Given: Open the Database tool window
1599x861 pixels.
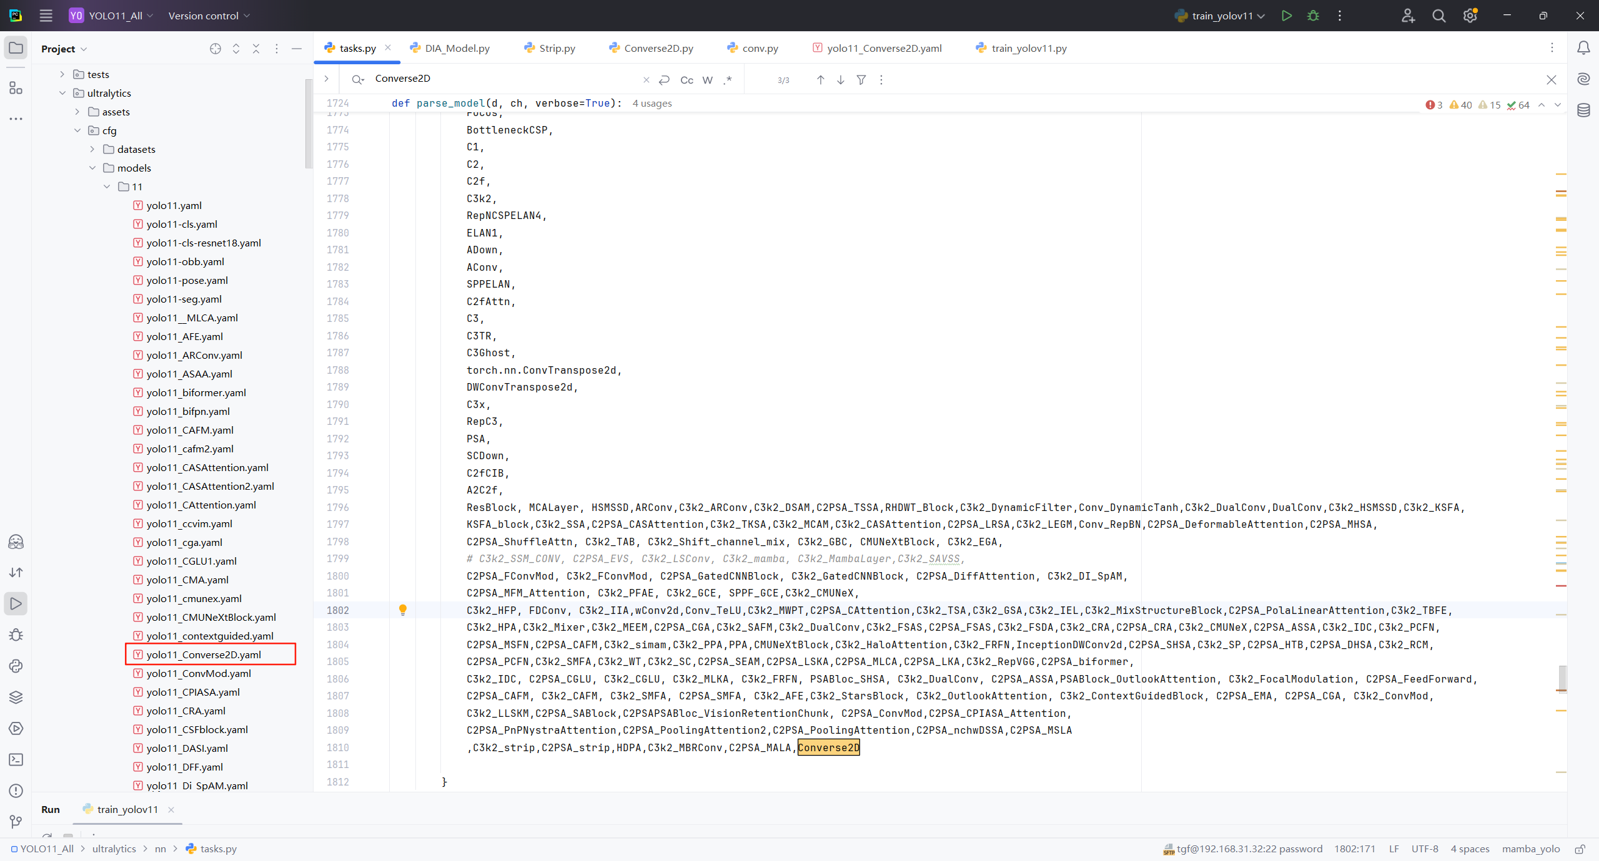Looking at the screenshot, I should tap(1583, 110).
